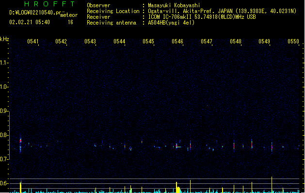Click the 0544 time marker
Viewport: 305px width, 193px height.
119,41
